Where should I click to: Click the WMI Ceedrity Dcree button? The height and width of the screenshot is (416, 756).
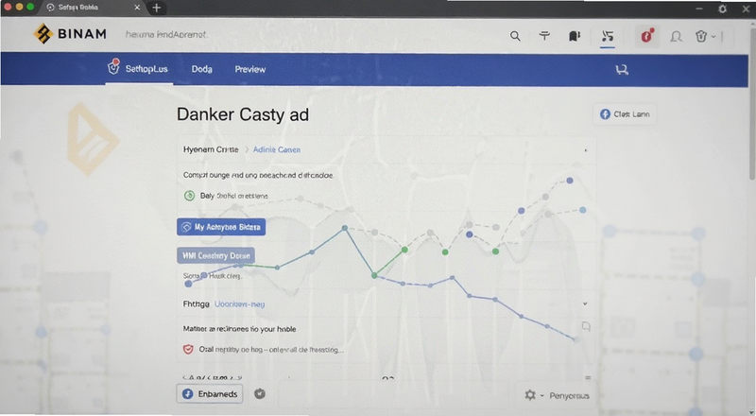coord(216,255)
